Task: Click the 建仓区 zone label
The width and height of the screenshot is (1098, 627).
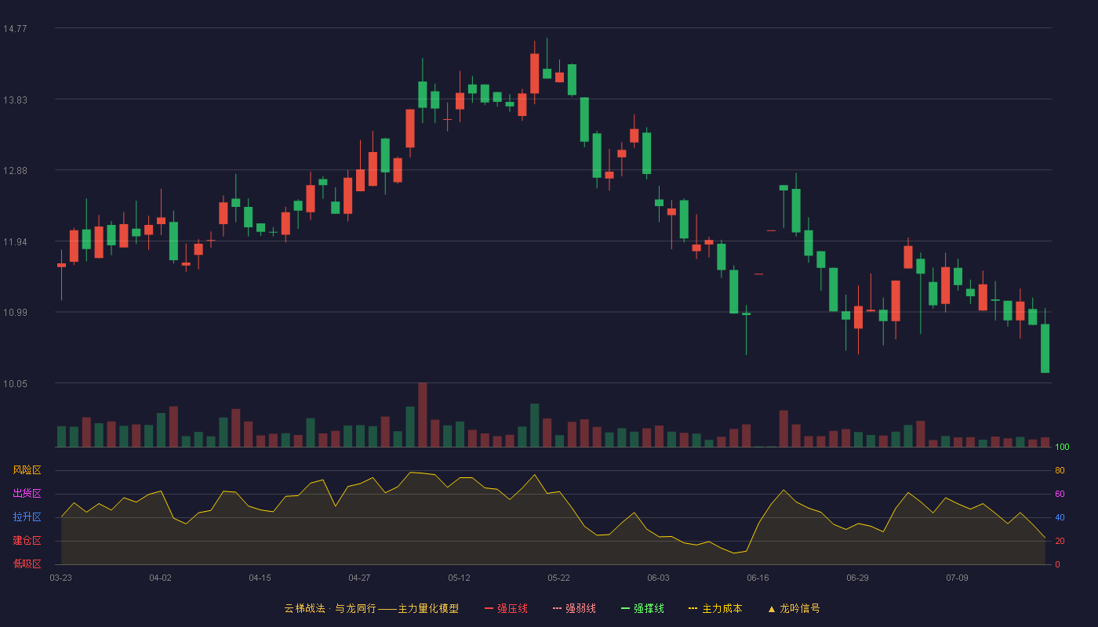Action: tap(27, 541)
